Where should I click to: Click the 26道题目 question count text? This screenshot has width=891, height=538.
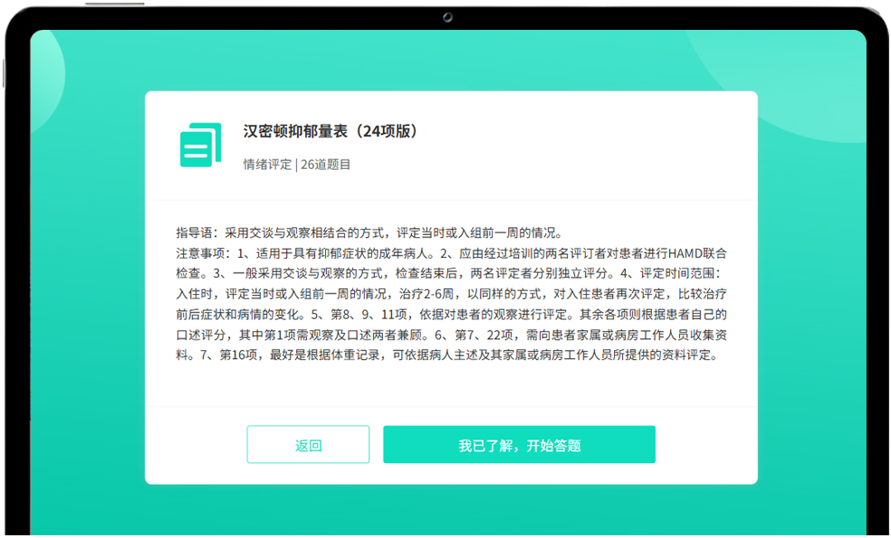click(325, 165)
